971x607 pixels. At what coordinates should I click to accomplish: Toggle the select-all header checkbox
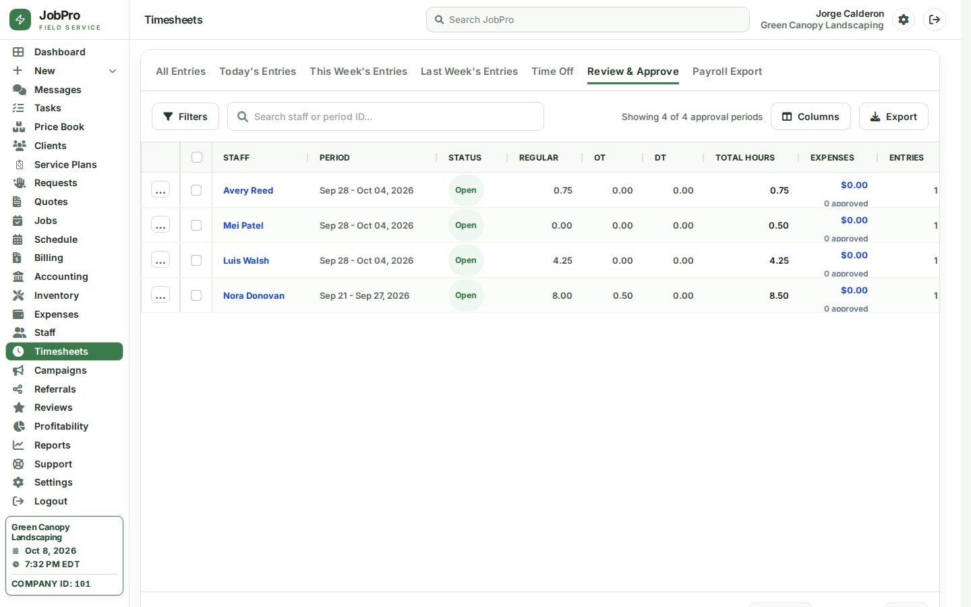pyautogui.click(x=197, y=157)
